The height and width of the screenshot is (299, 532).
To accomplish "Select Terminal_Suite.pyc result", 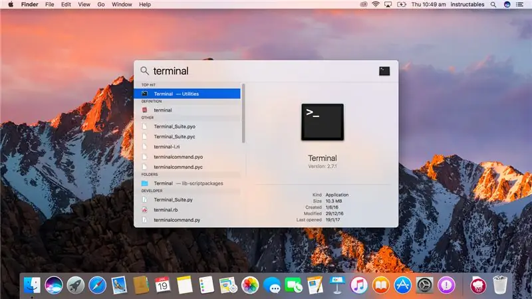I will click(187, 136).
